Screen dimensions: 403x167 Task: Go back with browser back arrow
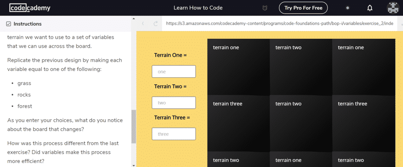point(143,24)
